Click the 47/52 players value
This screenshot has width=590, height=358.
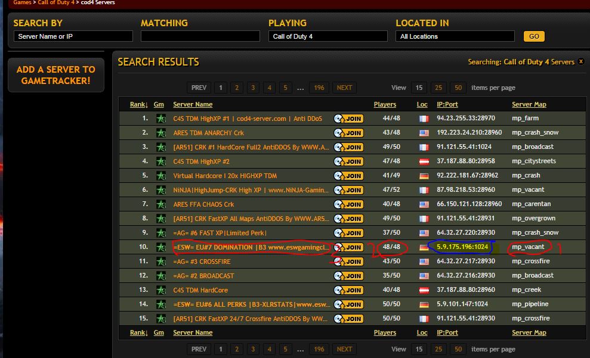pos(391,189)
